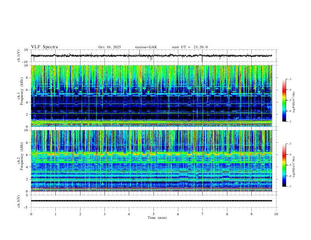Click the 6 kHz tick on ch.1 frequency axis
311x240 pixels.
(27, 90)
